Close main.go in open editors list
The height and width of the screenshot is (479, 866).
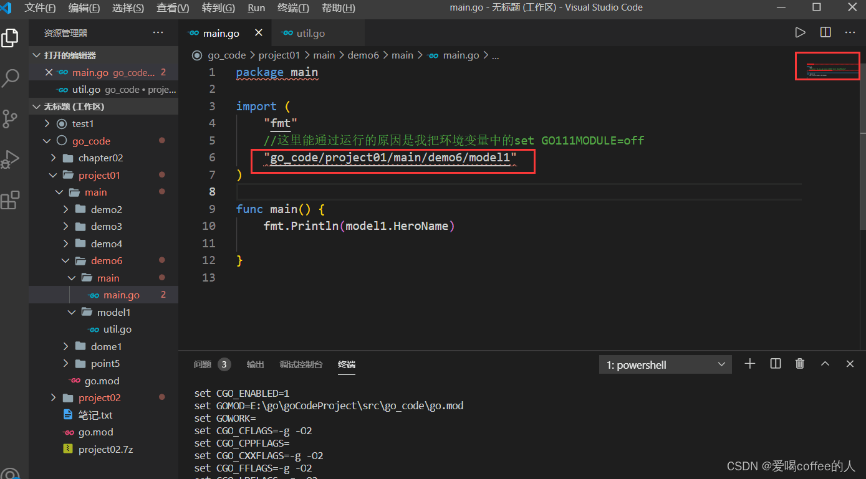[x=49, y=72]
